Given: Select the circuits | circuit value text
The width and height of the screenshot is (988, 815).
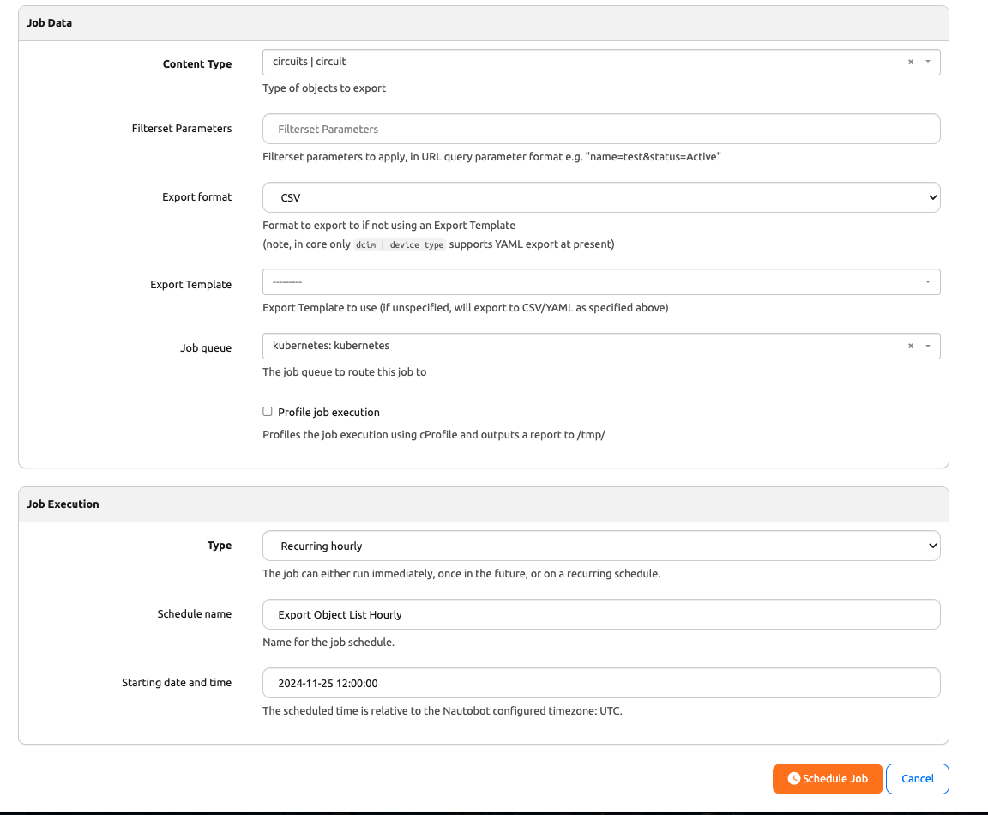Looking at the screenshot, I should coord(309,62).
